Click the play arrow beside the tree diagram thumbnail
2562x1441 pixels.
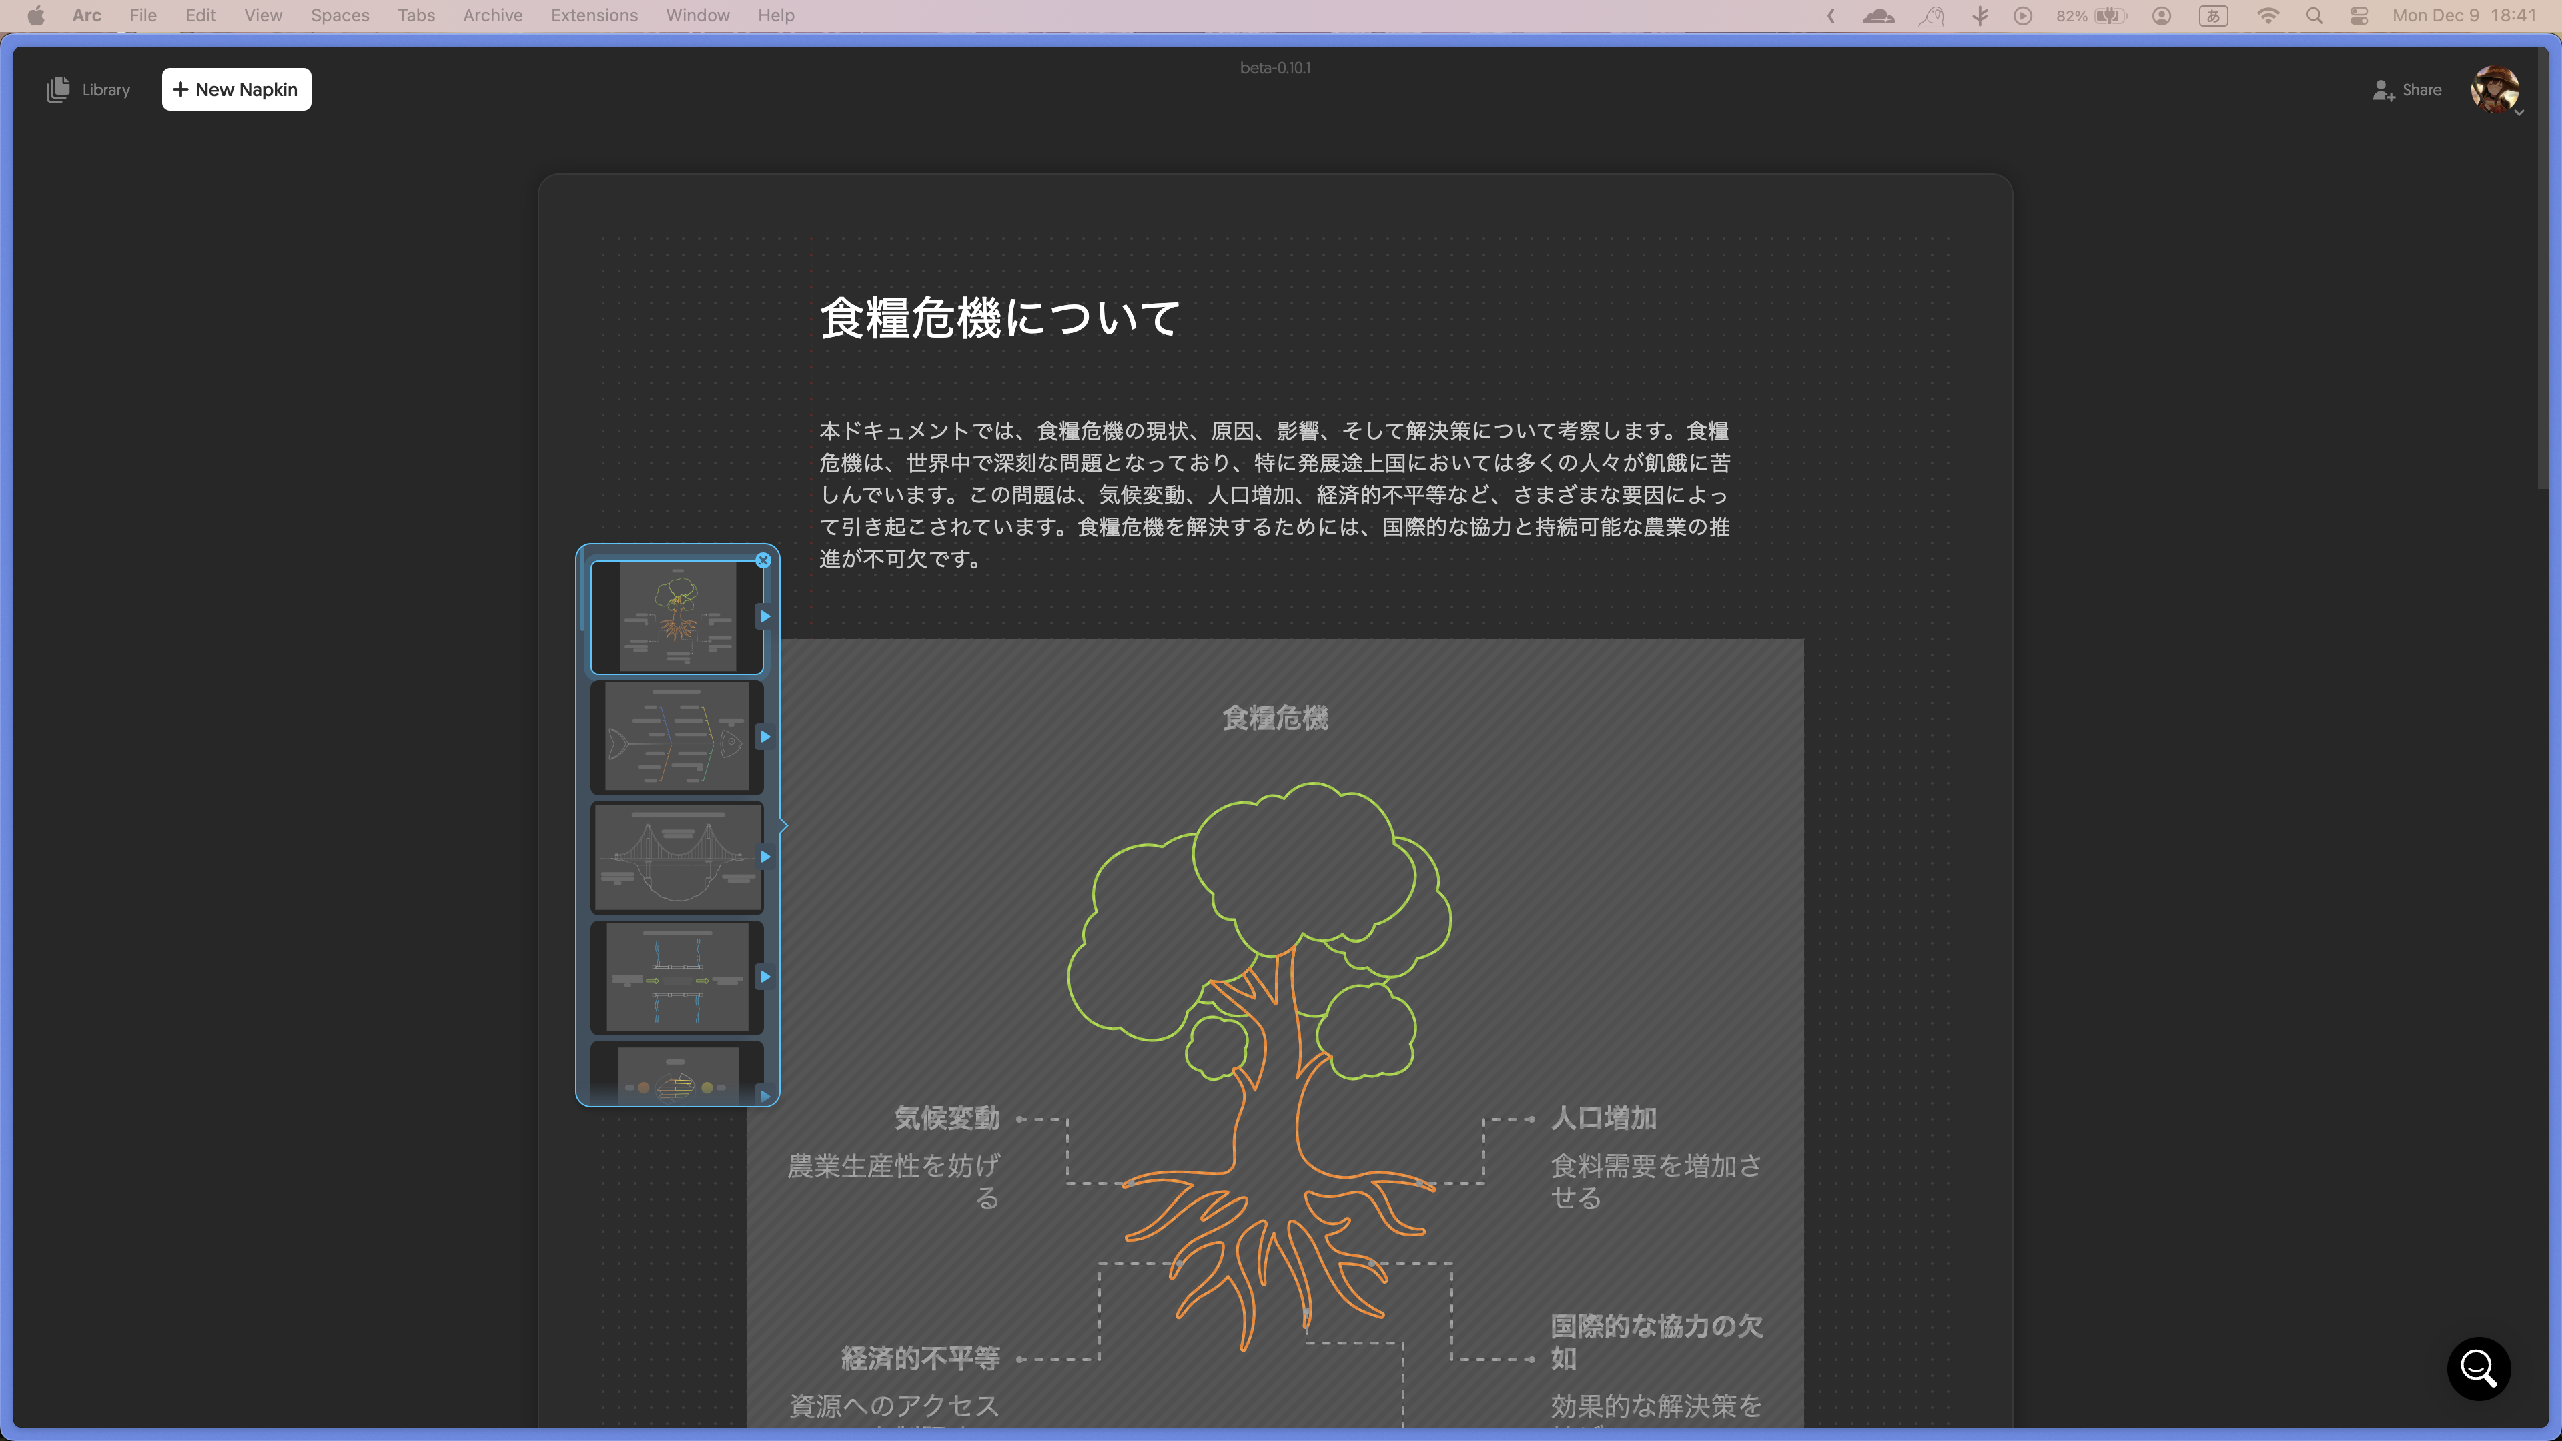(765, 616)
